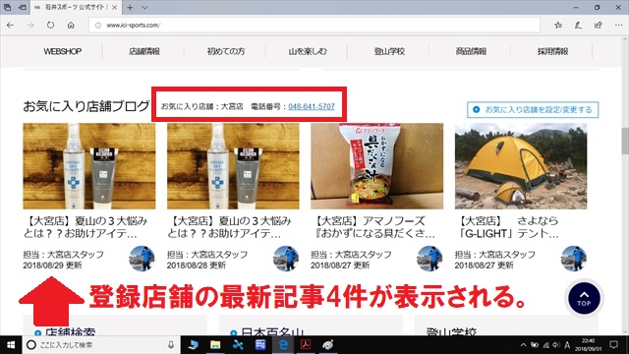
Task: Open the web notes pen icon
Action: click(x=578, y=25)
